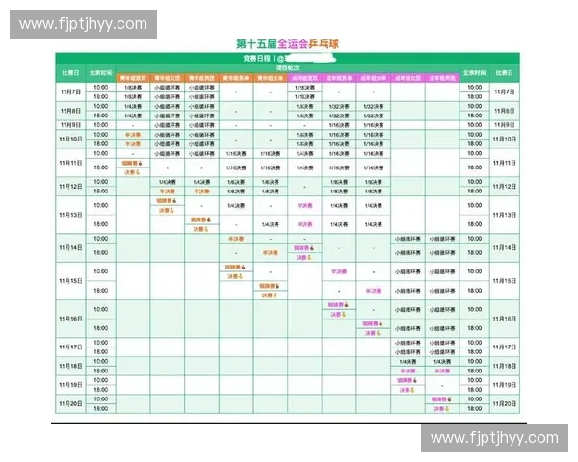
Task: Click 青年组混双 半决赛 at Nov 10 10:00
Action: tap(133, 135)
